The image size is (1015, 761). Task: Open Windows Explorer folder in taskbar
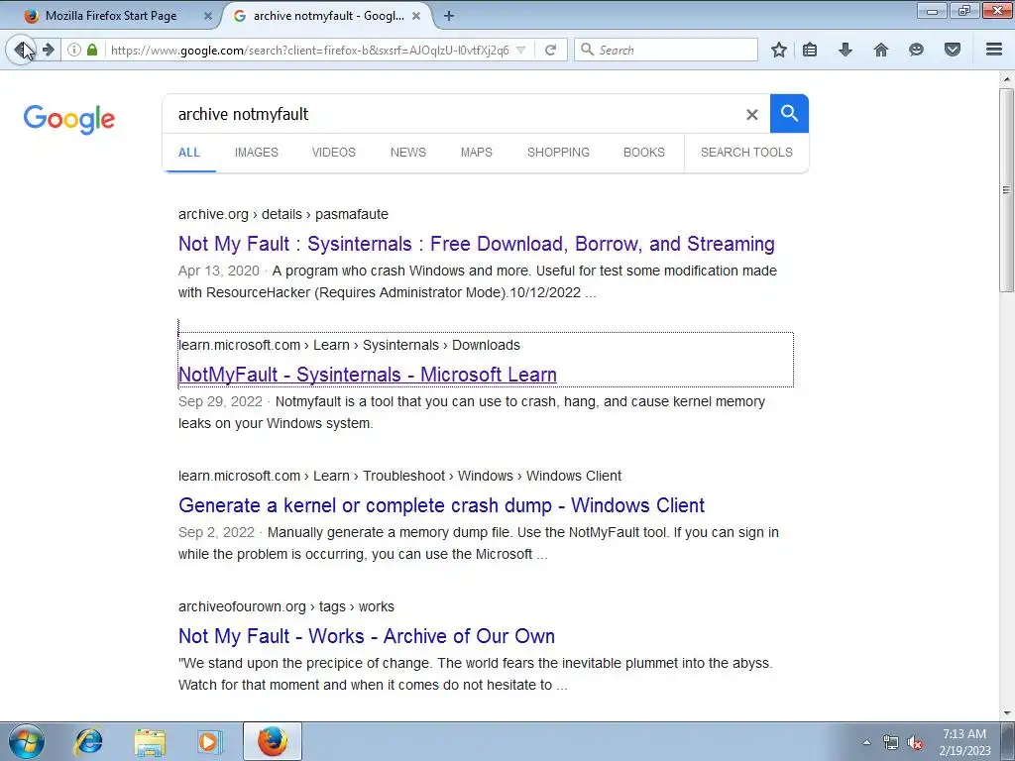(x=150, y=741)
